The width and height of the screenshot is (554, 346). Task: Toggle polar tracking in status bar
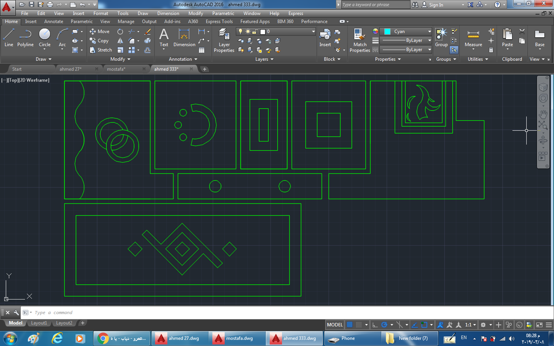pyautogui.click(x=384, y=325)
